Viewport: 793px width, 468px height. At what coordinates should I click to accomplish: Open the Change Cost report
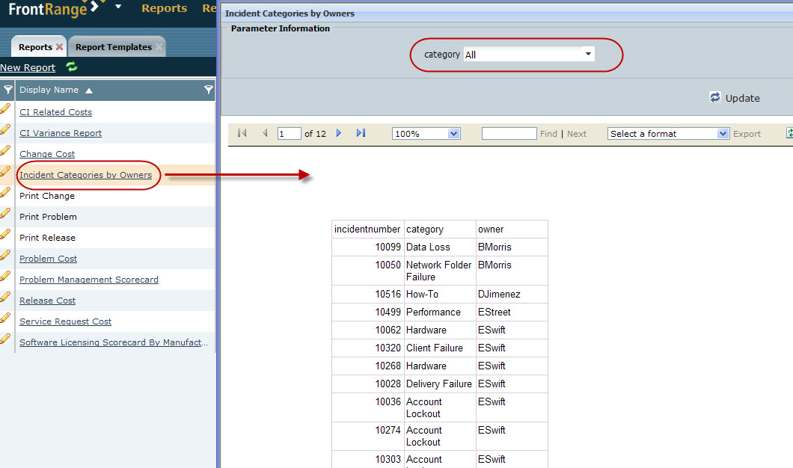(x=47, y=154)
